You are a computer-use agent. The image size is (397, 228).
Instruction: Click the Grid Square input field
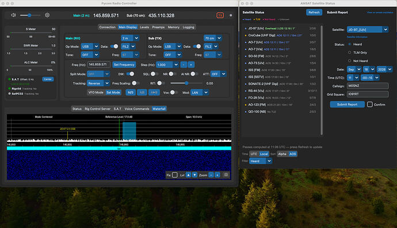[x=368, y=94]
